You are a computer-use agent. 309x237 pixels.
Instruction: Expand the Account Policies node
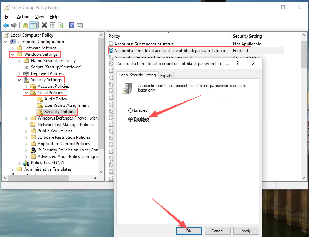pyautogui.click(x=26, y=87)
